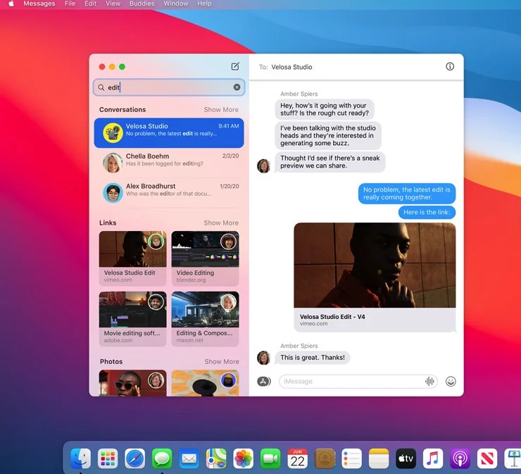521x474 pixels.
Task: Open the photo of man in sunglasses
Action: tap(132, 383)
